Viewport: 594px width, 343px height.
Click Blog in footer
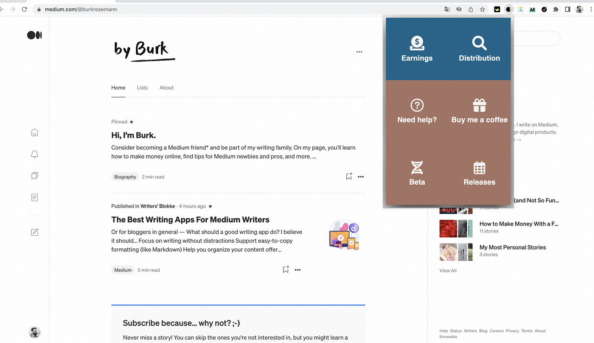pos(483,331)
